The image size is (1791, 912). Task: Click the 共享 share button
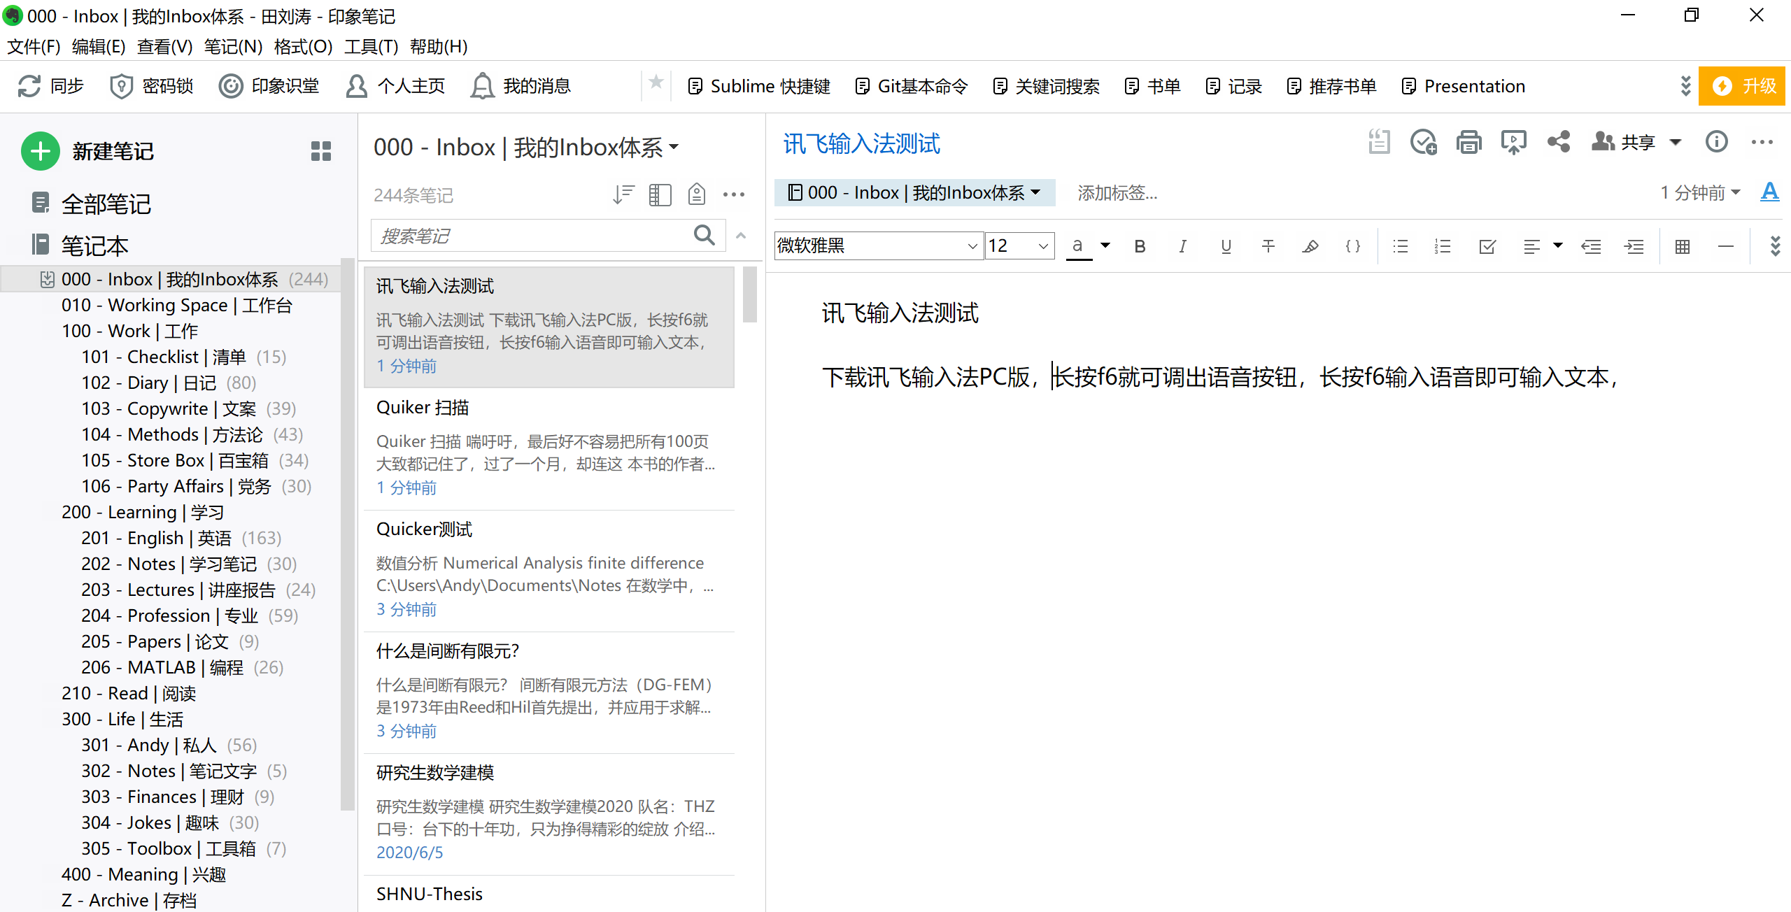1623,142
